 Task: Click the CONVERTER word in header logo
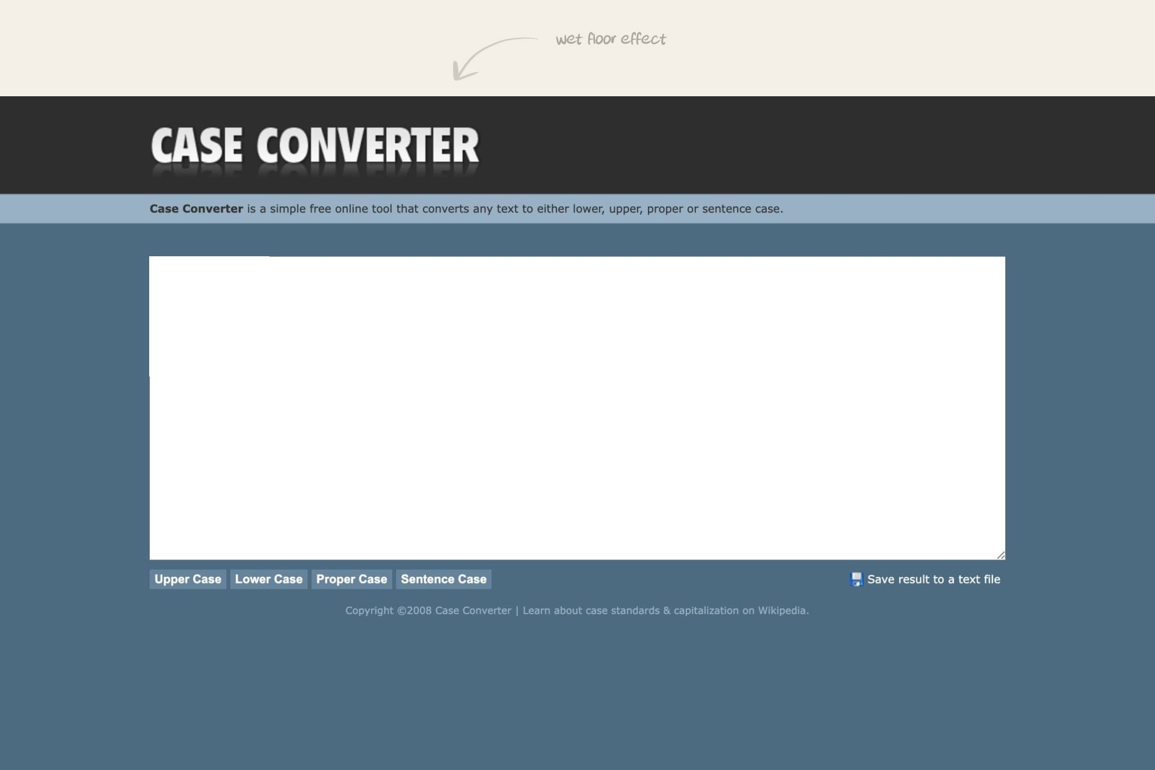(x=368, y=146)
